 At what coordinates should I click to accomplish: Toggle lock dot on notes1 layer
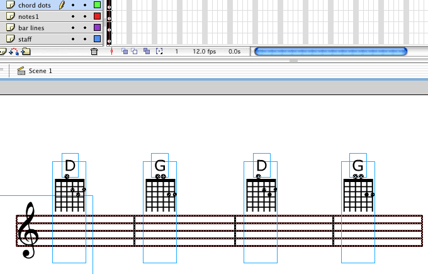pyautogui.click(x=84, y=16)
